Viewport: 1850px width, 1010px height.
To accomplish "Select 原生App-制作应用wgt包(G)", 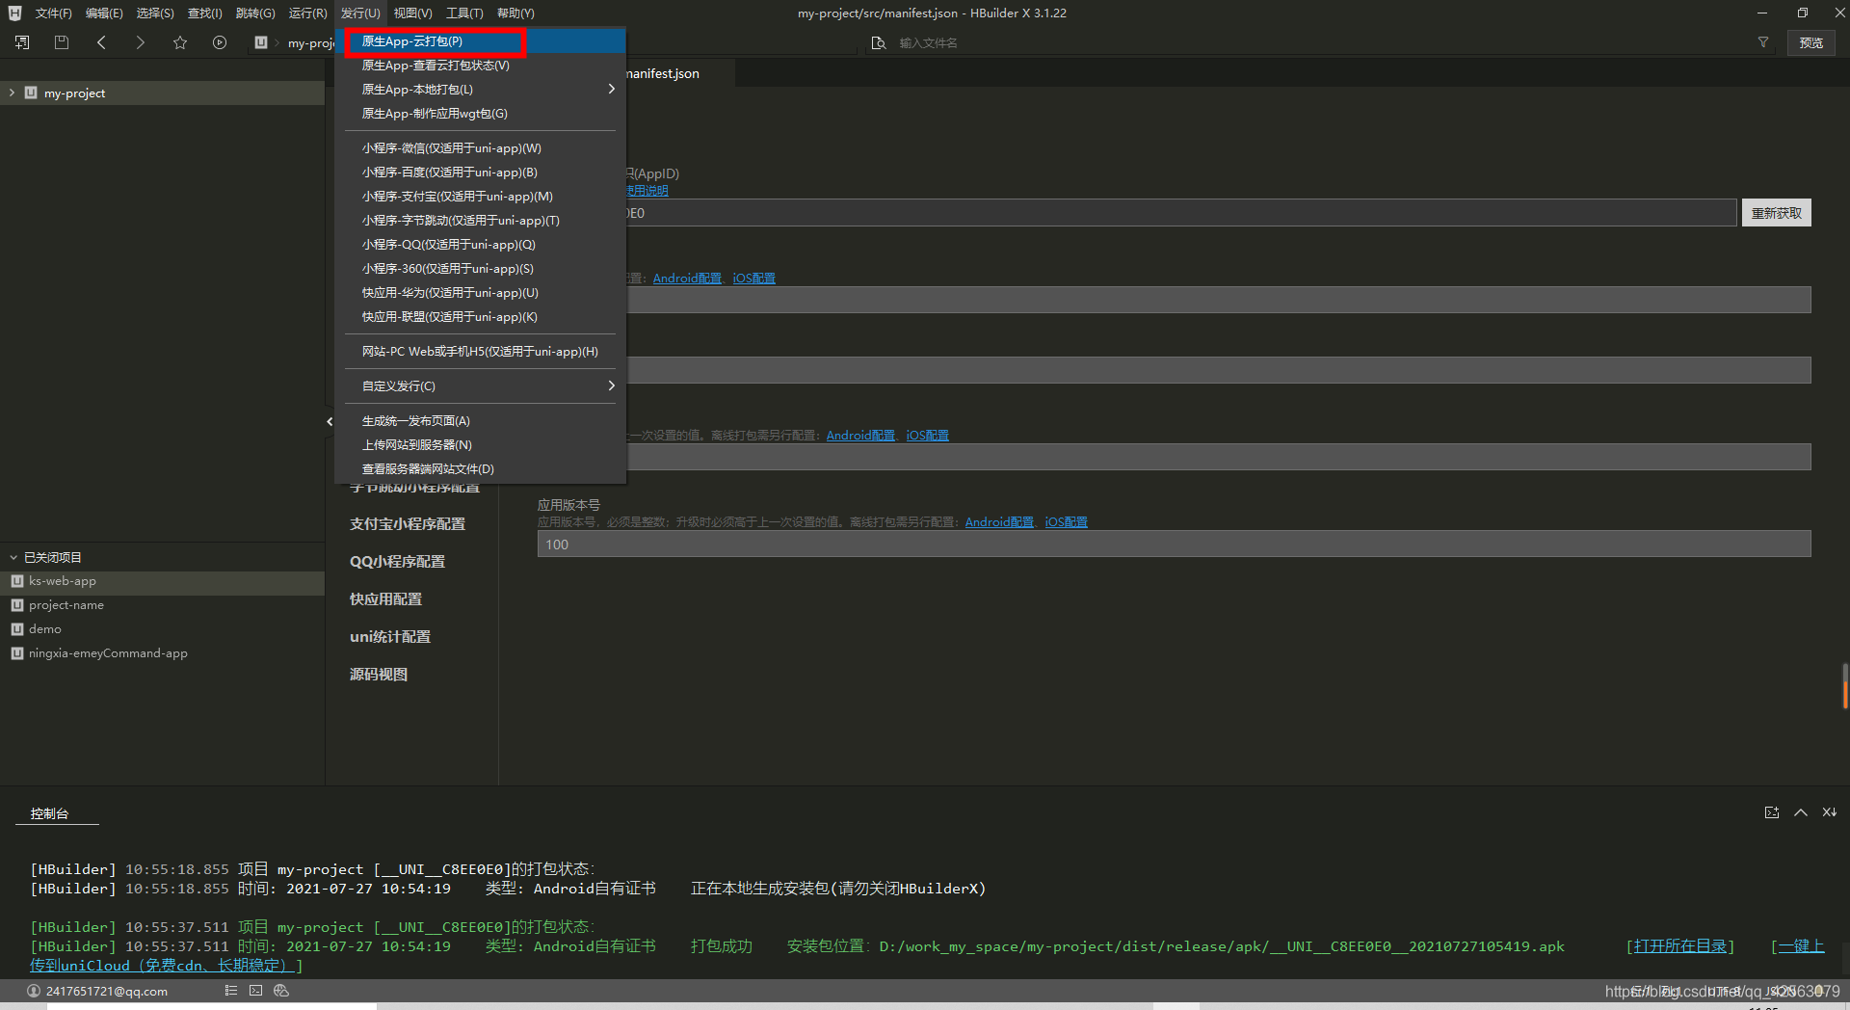I will 480,114.
